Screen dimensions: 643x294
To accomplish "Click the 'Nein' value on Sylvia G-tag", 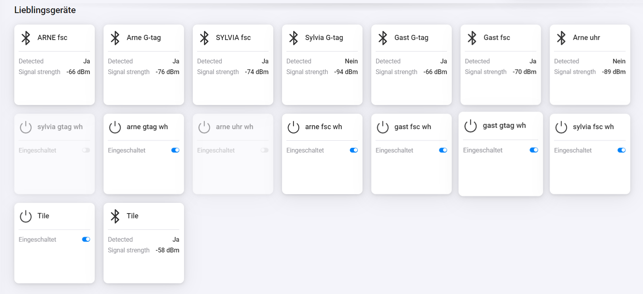I will tap(351, 61).
